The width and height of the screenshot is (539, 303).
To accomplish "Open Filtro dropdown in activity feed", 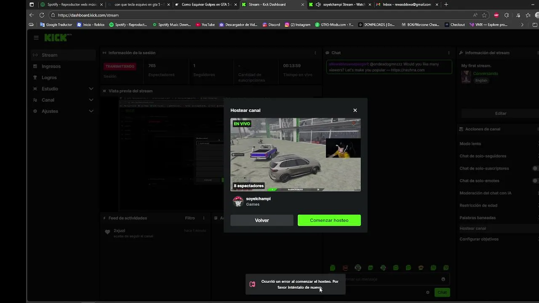I will pos(190,218).
